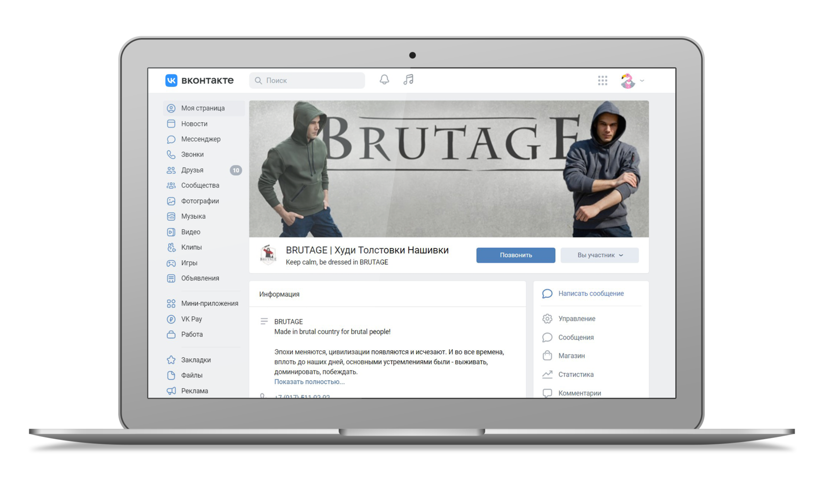Click the Фотографии picture icon

pos(171,201)
